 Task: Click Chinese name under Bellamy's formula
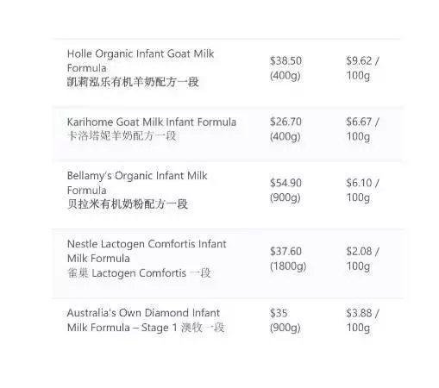point(128,204)
